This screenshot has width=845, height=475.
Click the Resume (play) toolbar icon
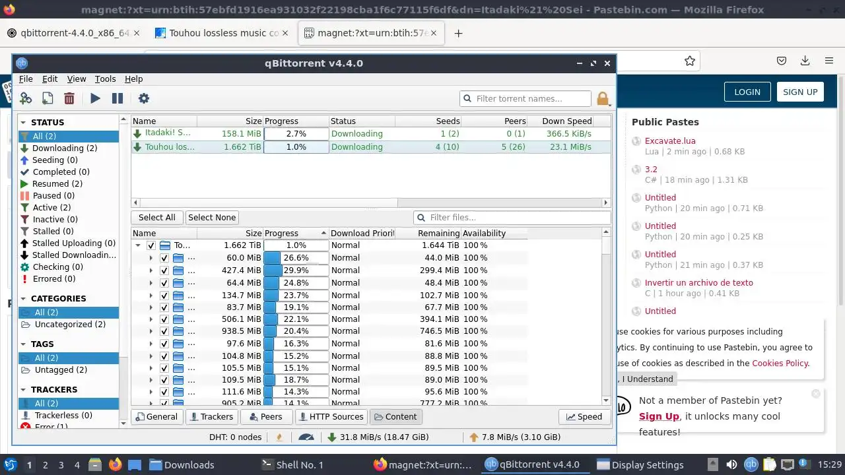(x=95, y=98)
